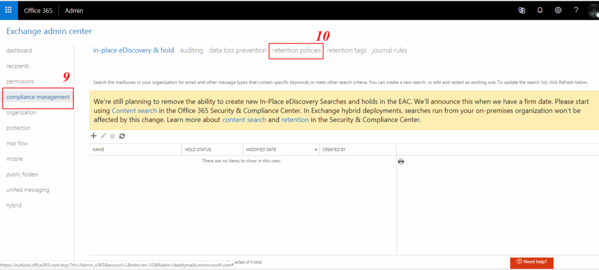This screenshot has width=599, height=270.
Task: Select recipients in the left navigation
Action: (18, 66)
